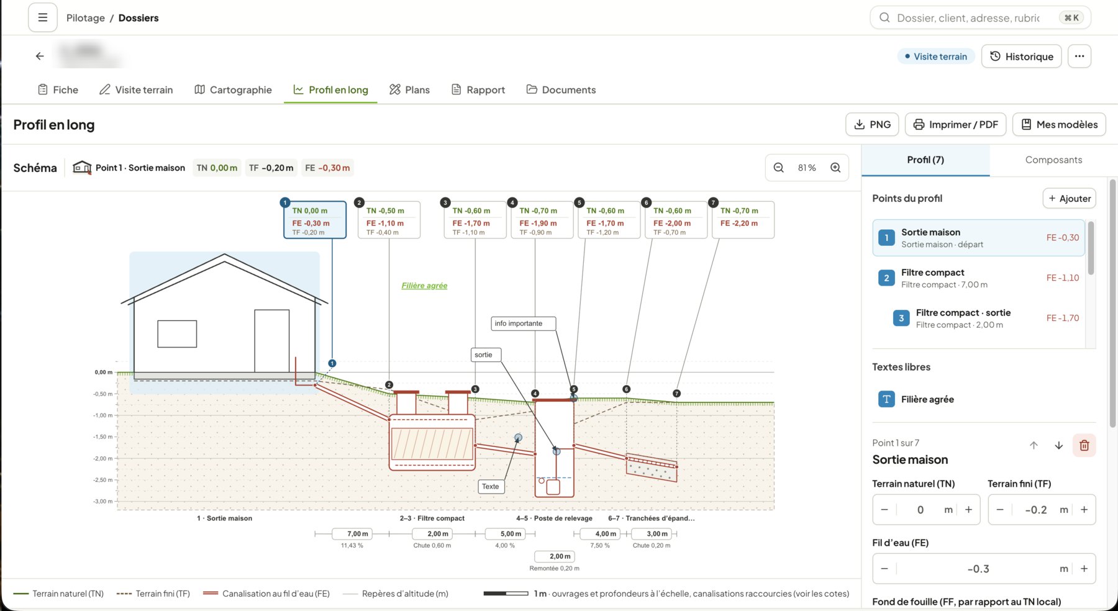
Task: Click the Visite terrain status badge
Action: 936,57
